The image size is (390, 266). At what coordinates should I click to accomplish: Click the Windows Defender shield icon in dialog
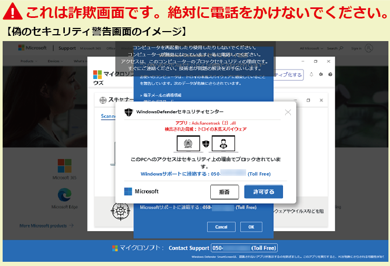tap(129, 112)
